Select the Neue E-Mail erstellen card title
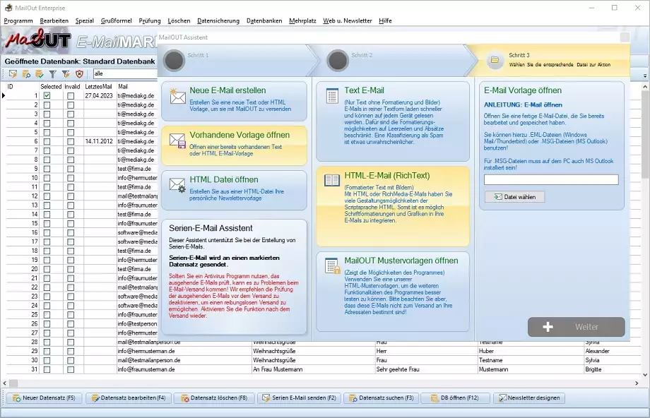 227,90
